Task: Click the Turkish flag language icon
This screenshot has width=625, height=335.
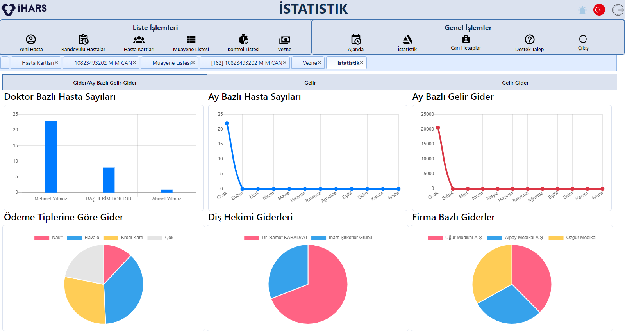Action: (599, 10)
